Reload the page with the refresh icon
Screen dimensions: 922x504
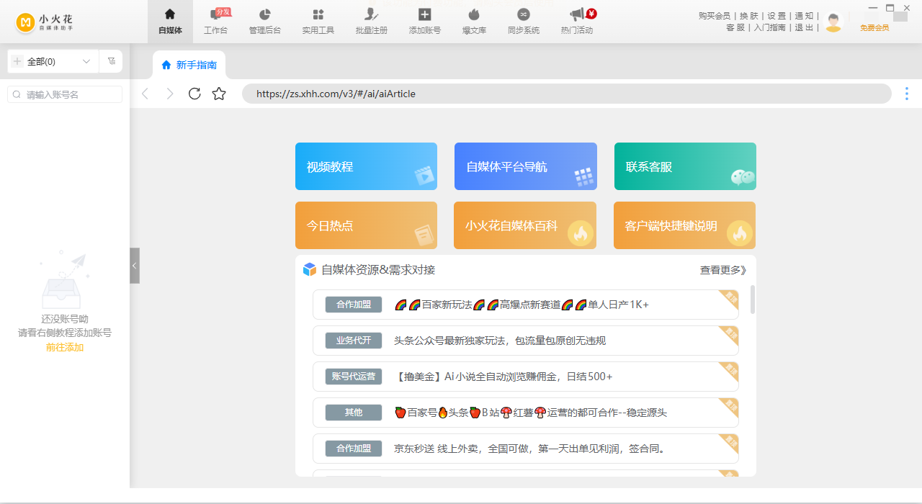(194, 94)
